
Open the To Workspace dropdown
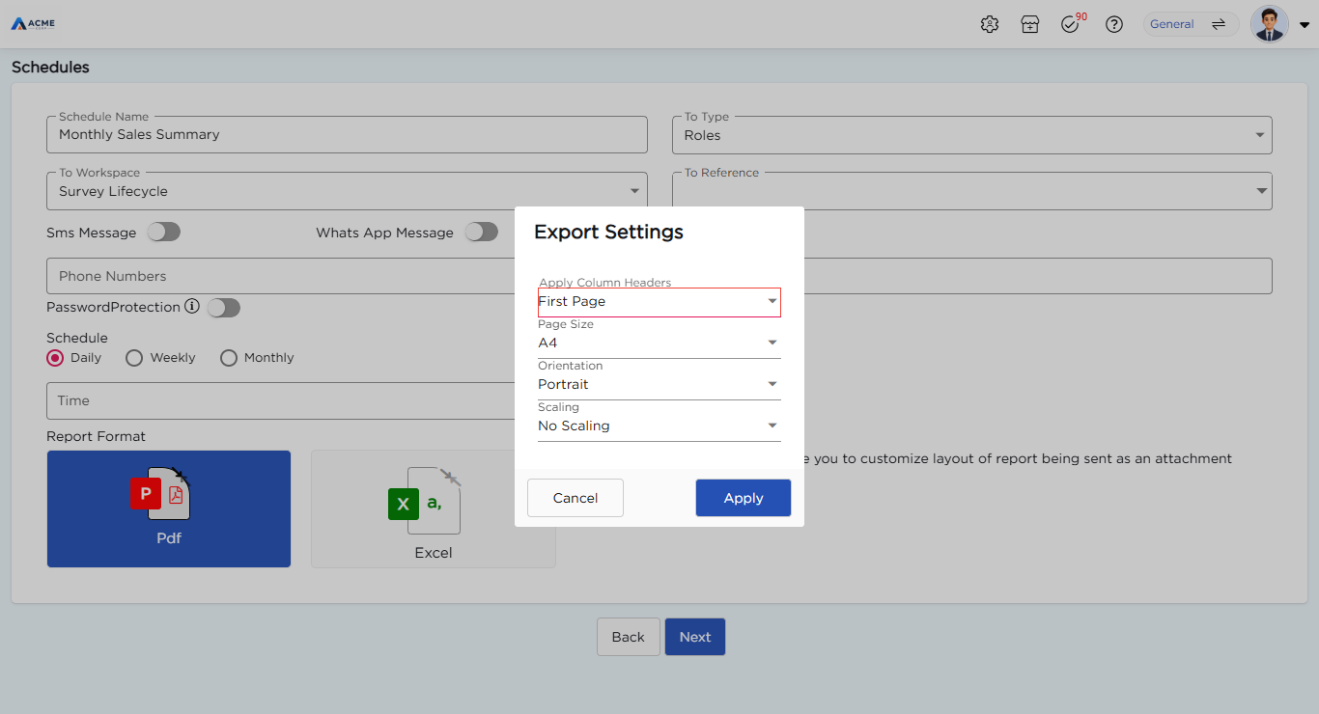tap(347, 191)
